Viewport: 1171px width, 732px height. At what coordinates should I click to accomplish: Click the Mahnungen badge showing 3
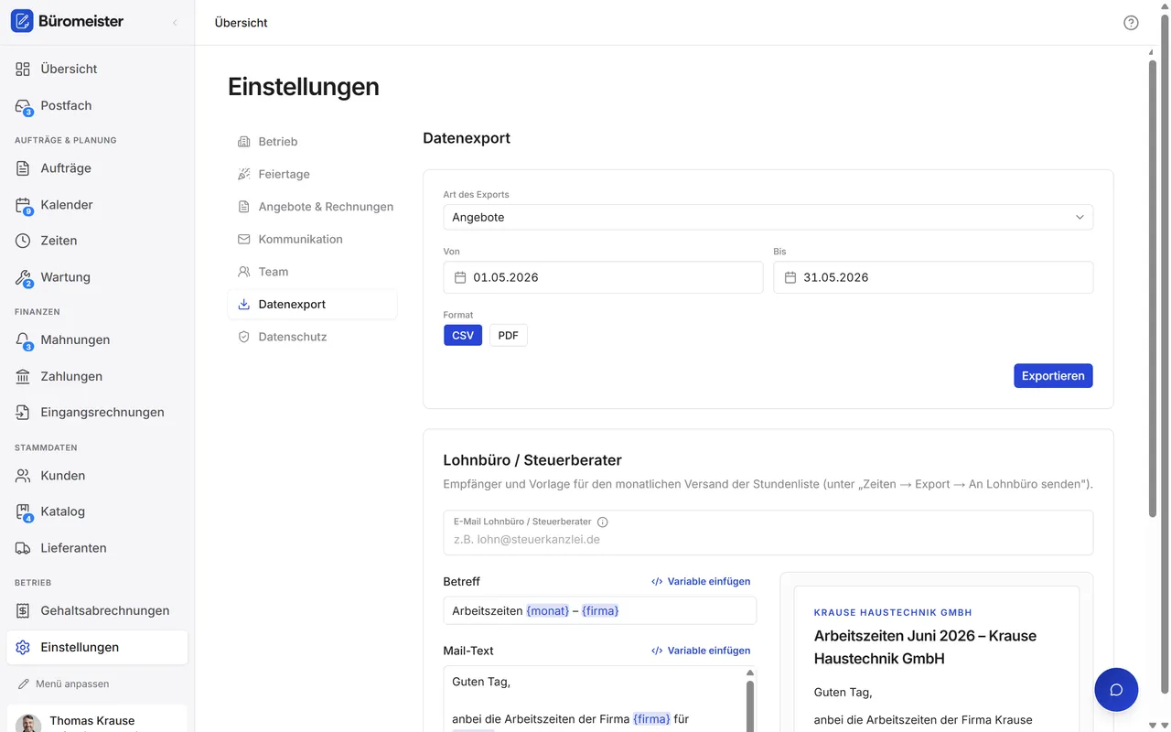(x=28, y=347)
